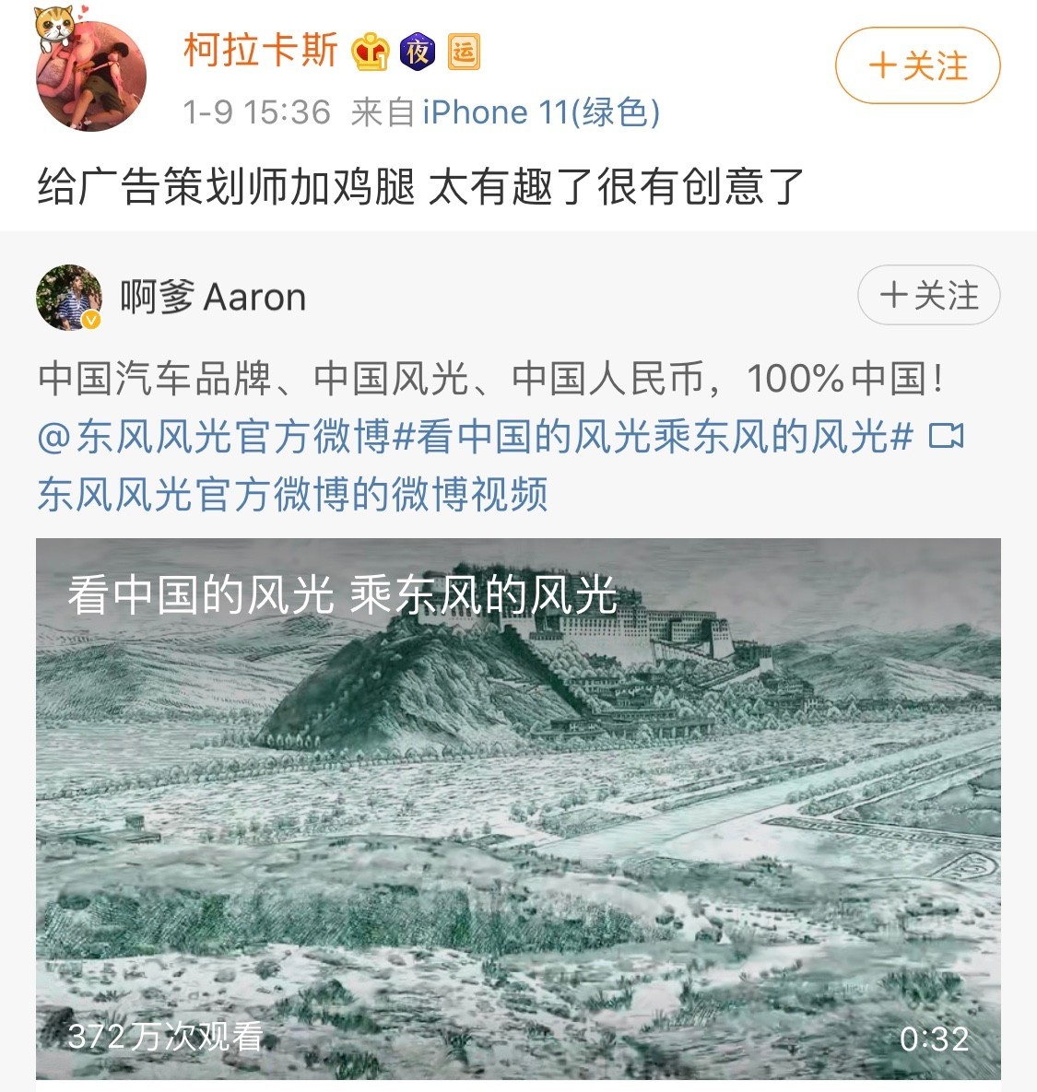Tap verified badge on Aaron's avatar

point(91,320)
